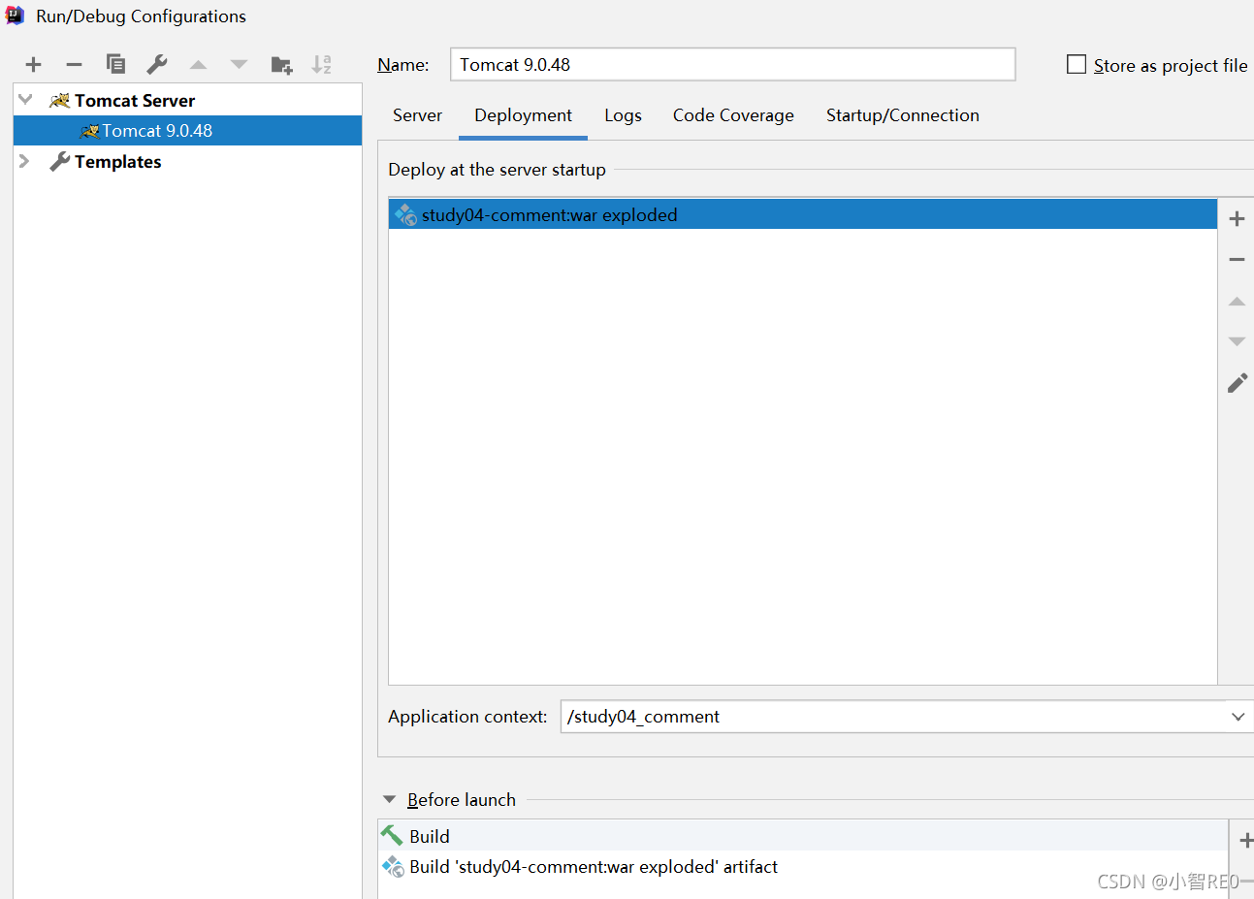Image resolution: width=1254 pixels, height=899 pixels.
Task: Select the Templates label in tree
Action: (x=118, y=161)
